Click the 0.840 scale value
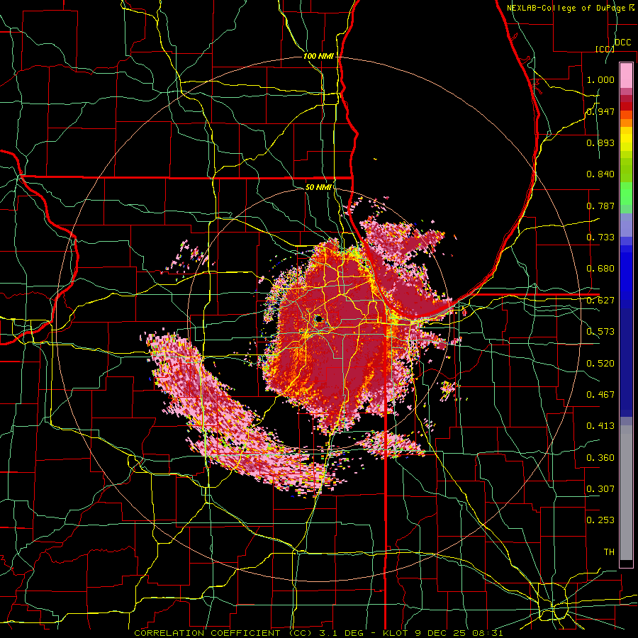Viewport: 638px width, 638px height. pyautogui.click(x=600, y=174)
